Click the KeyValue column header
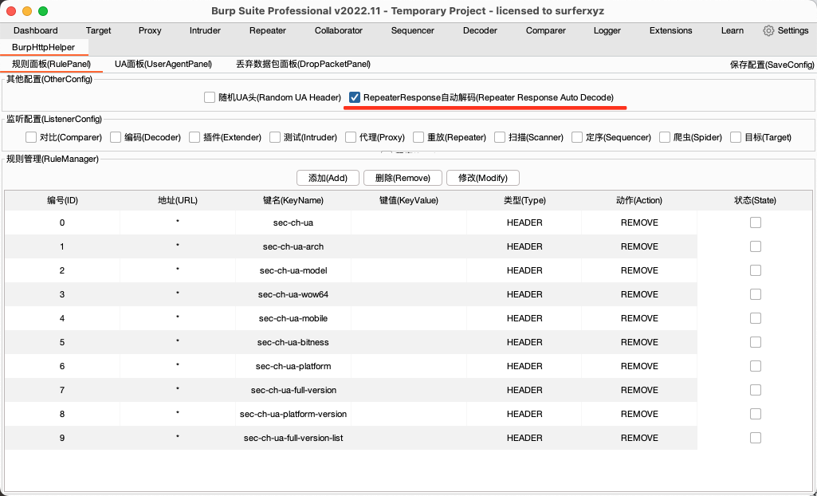 coord(409,201)
